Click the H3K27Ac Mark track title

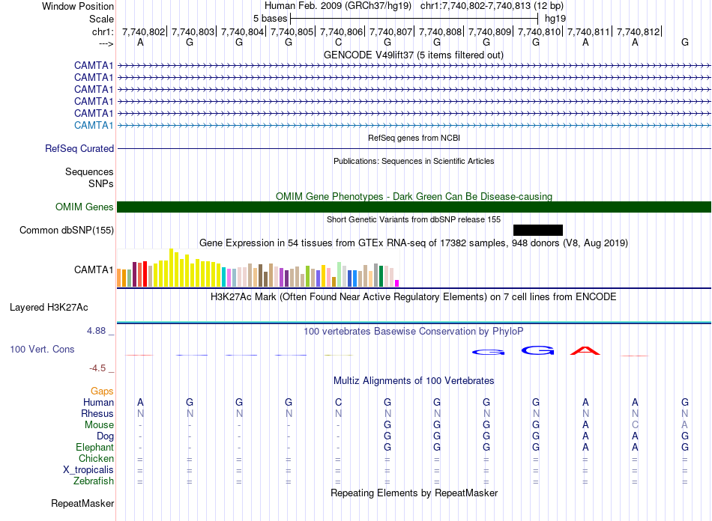tap(413, 297)
